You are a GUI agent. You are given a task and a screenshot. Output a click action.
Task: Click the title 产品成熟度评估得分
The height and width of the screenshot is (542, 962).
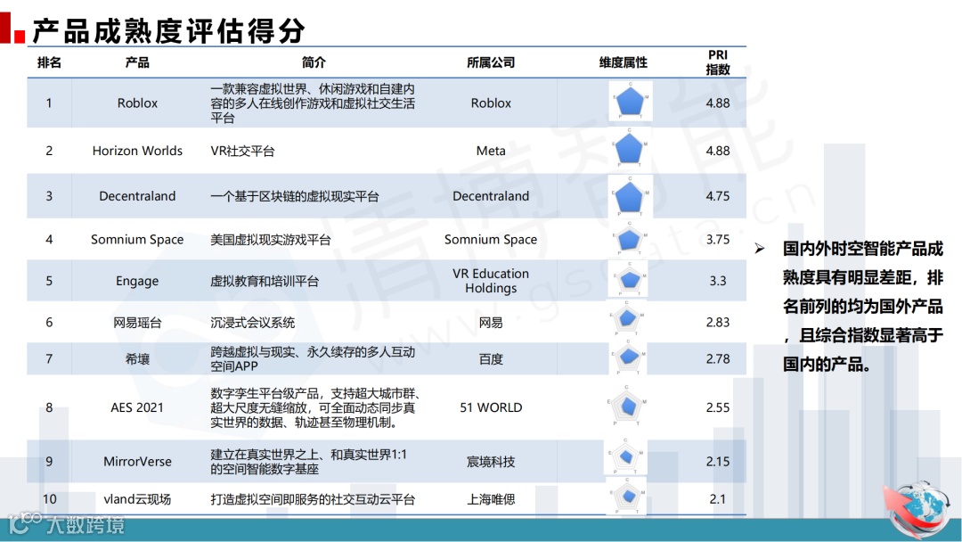click(x=168, y=30)
